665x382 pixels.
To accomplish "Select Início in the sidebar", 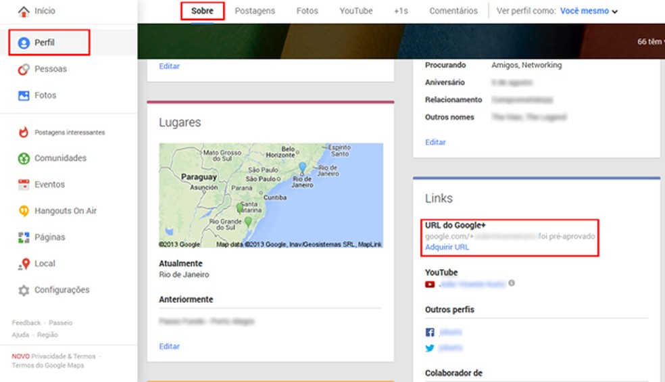I will pos(45,11).
